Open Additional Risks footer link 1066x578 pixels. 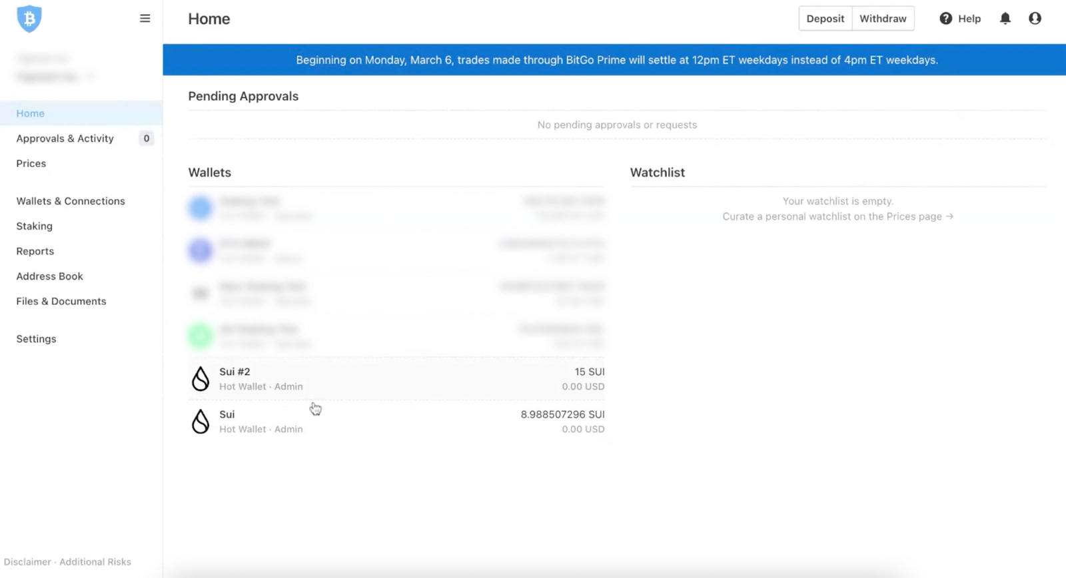pyautogui.click(x=95, y=562)
